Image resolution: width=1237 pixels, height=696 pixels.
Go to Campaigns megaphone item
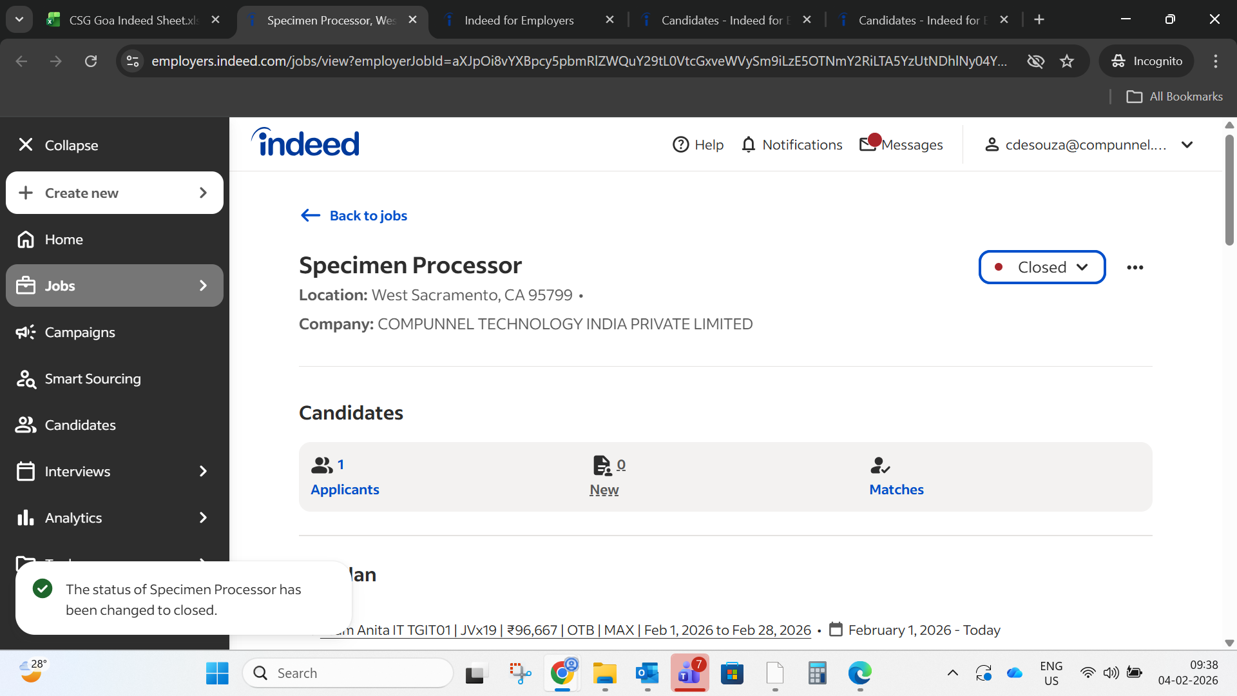[79, 333]
